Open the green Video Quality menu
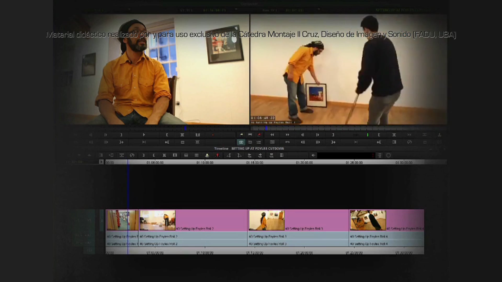 pos(367,135)
